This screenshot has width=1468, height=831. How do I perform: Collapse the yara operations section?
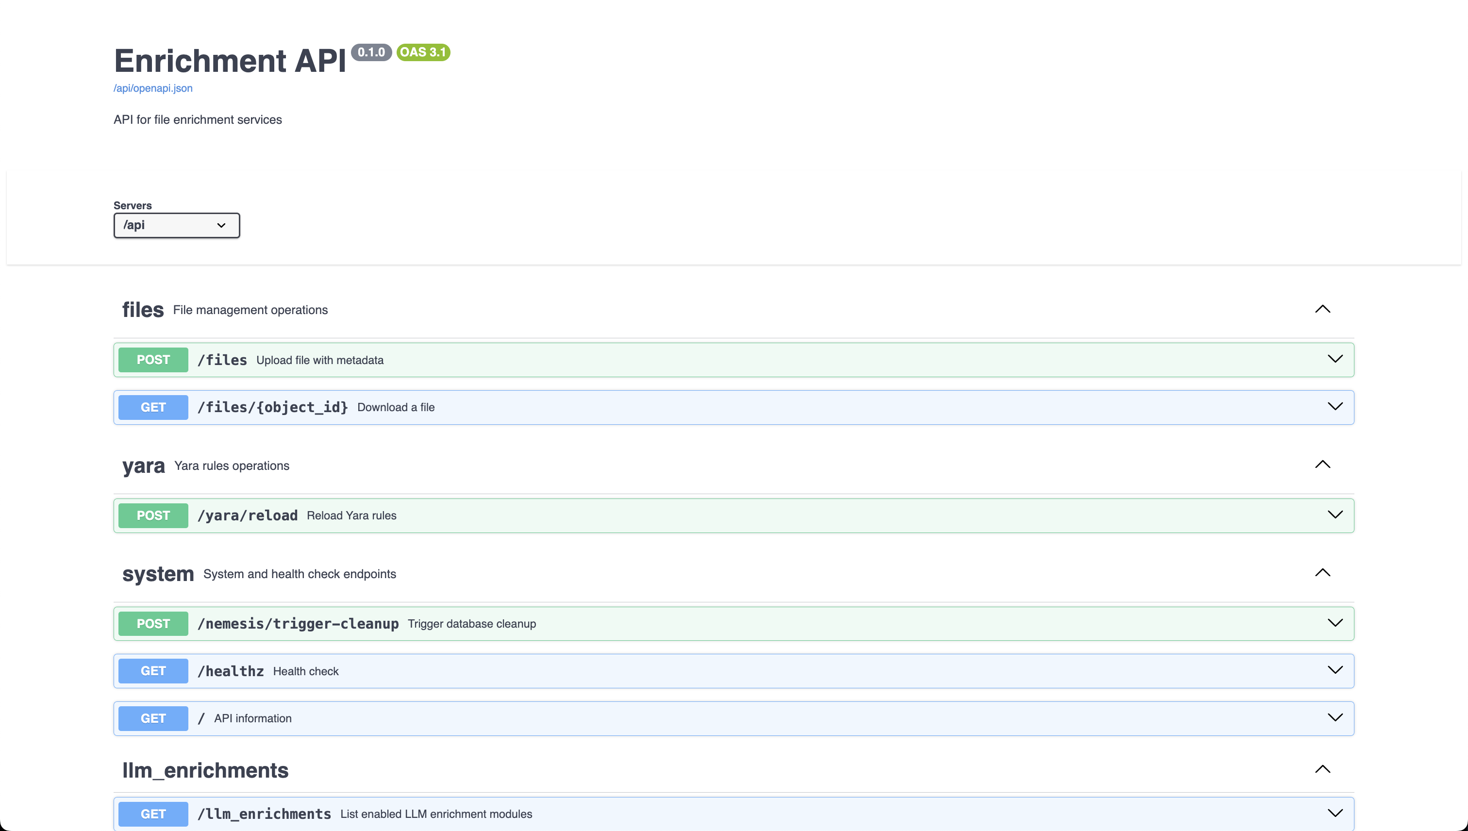pos(1323,464)
